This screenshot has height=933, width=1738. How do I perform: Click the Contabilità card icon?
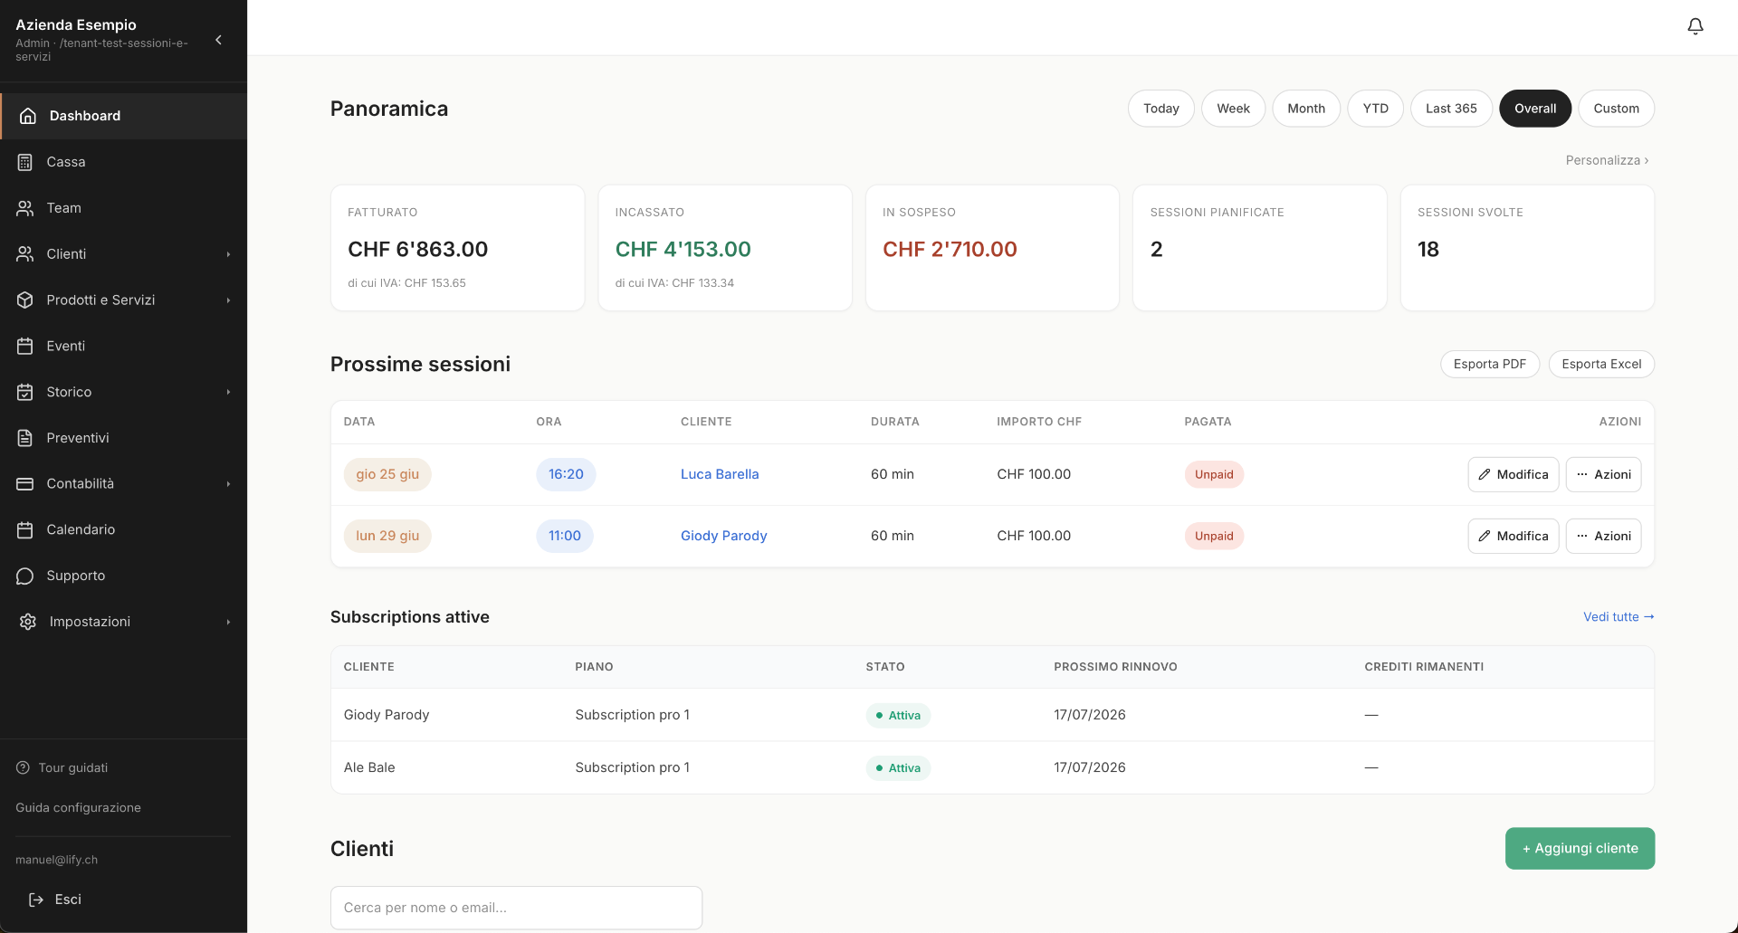click(x=25, y=484)
